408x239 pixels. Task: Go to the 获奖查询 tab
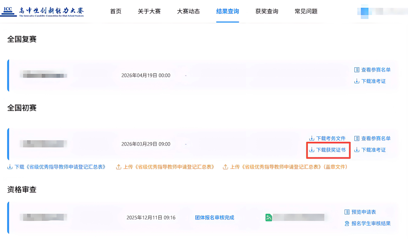(267, 11)
